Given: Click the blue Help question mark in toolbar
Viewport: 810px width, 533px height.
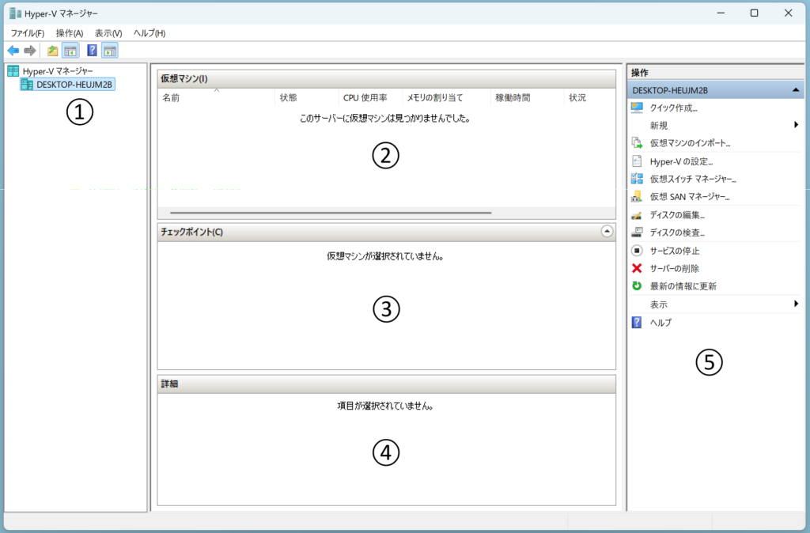Looking at the screenshot, I should click(92, 51).
